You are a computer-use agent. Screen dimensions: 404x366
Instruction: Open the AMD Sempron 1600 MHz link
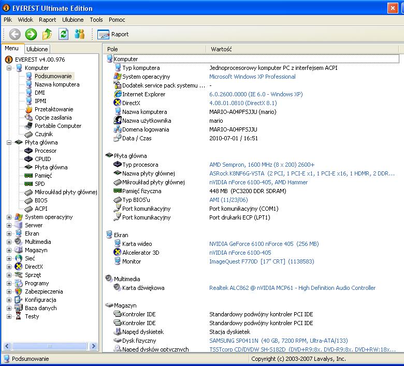point(262,165)
